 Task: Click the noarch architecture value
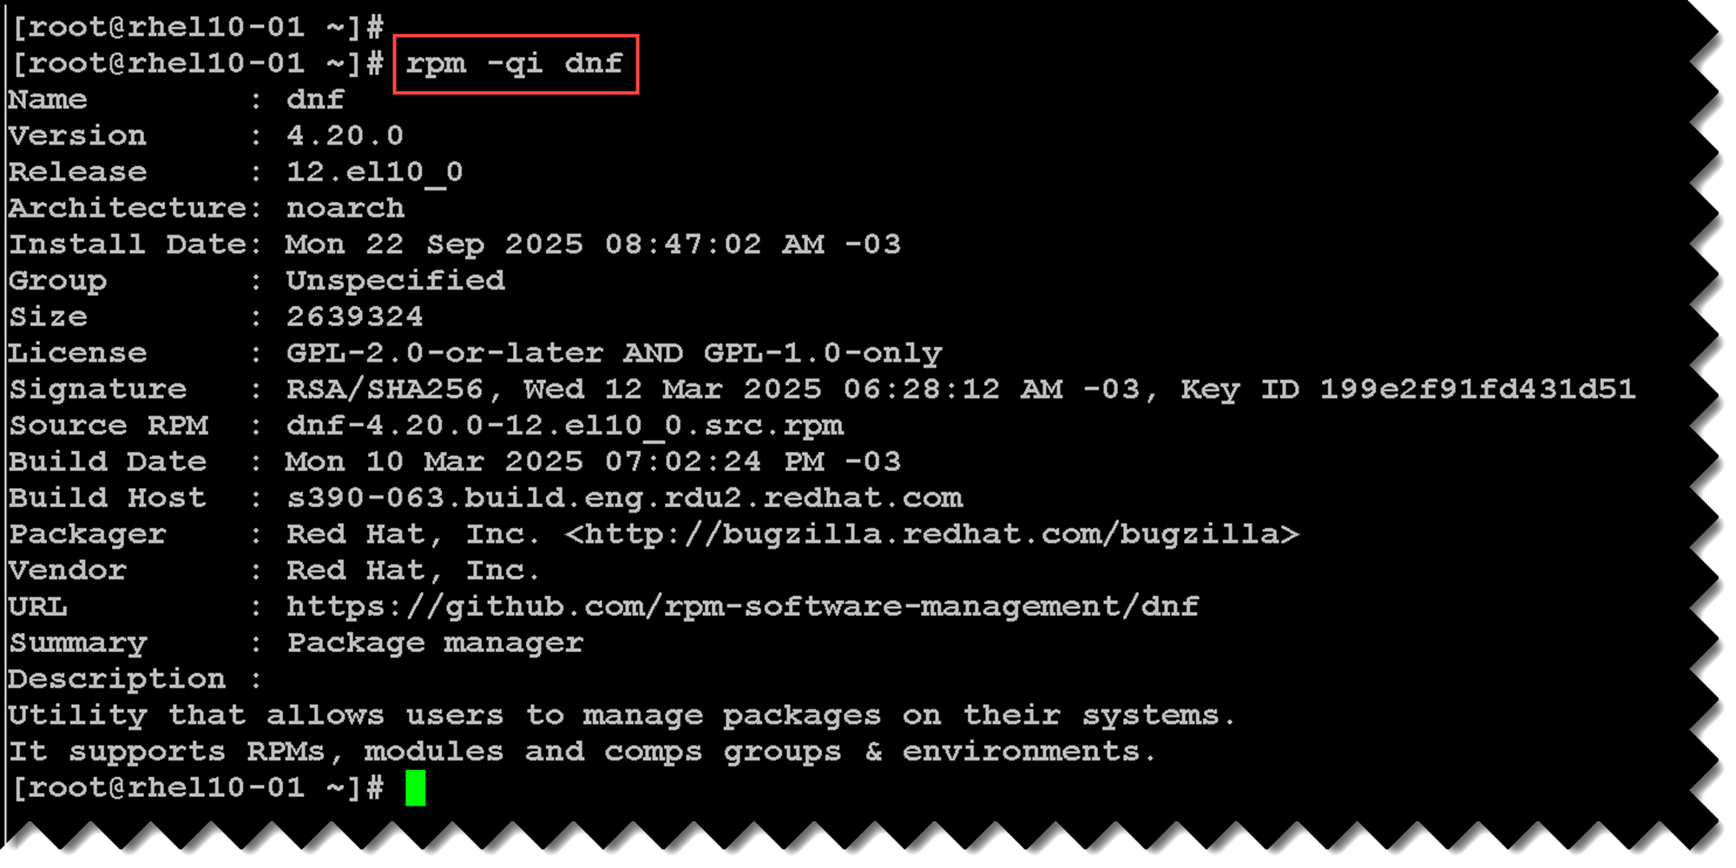tap(345, 208)
